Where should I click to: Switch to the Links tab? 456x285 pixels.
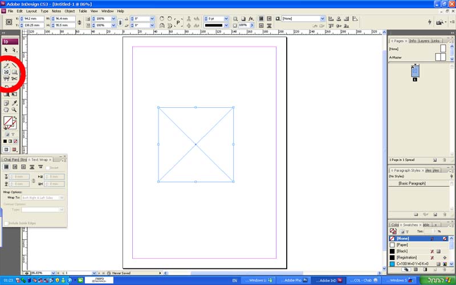[x=435, y=41]
